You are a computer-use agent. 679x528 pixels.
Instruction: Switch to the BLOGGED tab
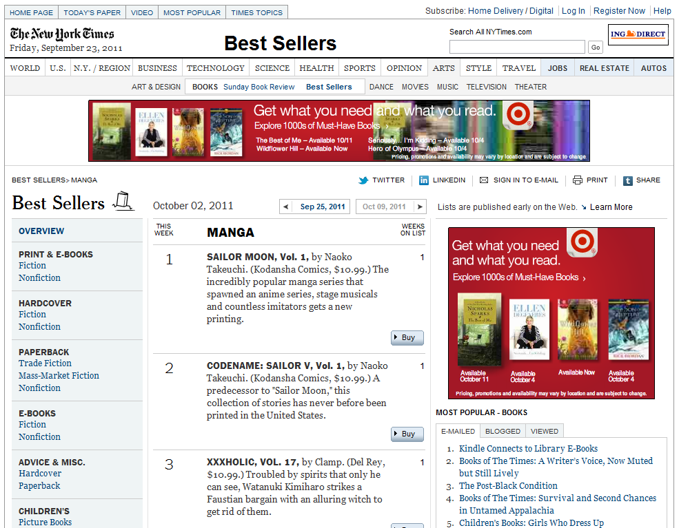(503, 431)
